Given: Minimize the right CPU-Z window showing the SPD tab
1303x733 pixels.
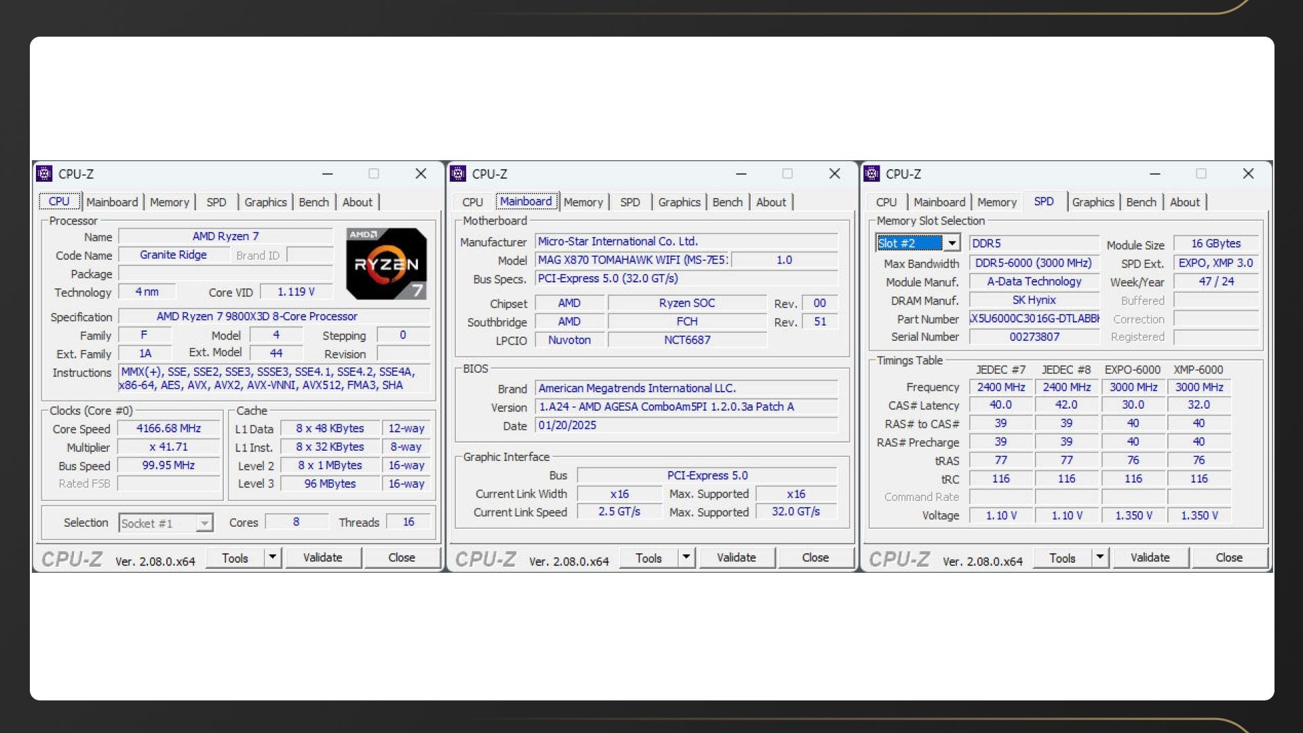Looking at the screenshot, I should point(1154,174).
